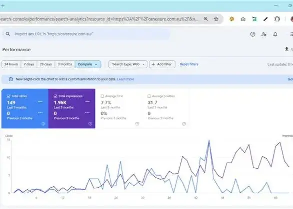Image resolution: width=293 pixels, height=209 pixels.
Task: Click the Performance page heading
Action: (16, 50)
